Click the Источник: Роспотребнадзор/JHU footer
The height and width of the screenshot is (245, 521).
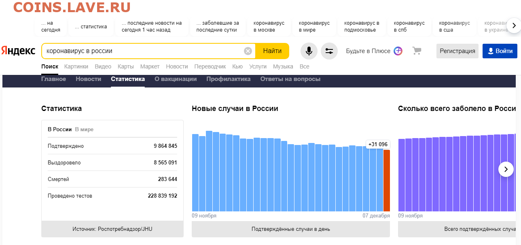coord(112,229)
